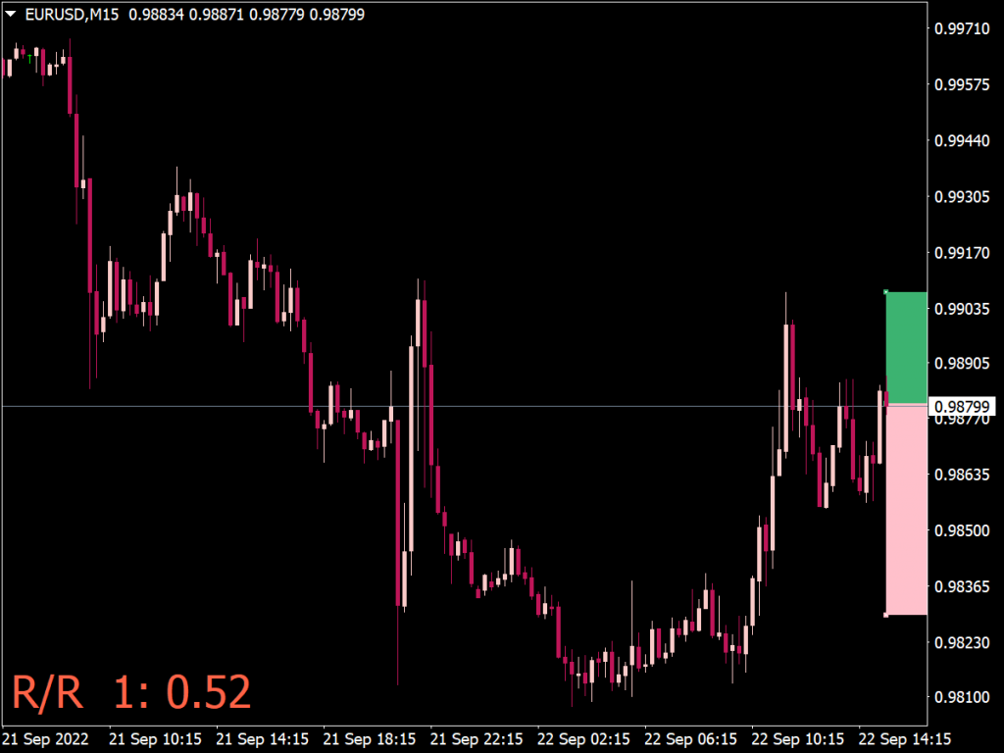Select the green take-profit rectangle
The height and width of the screenshot is (753, 1004).
[906, 347]
